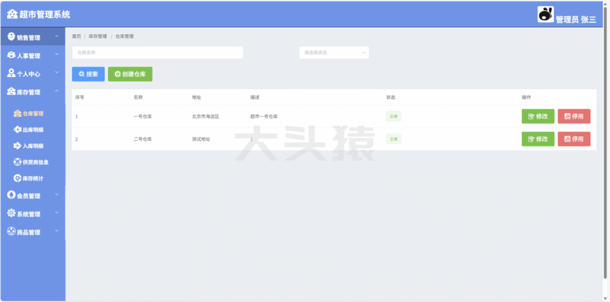Click the 入库明细 right-arrow icon
610x302 pixels.
[x=17, y=146]
